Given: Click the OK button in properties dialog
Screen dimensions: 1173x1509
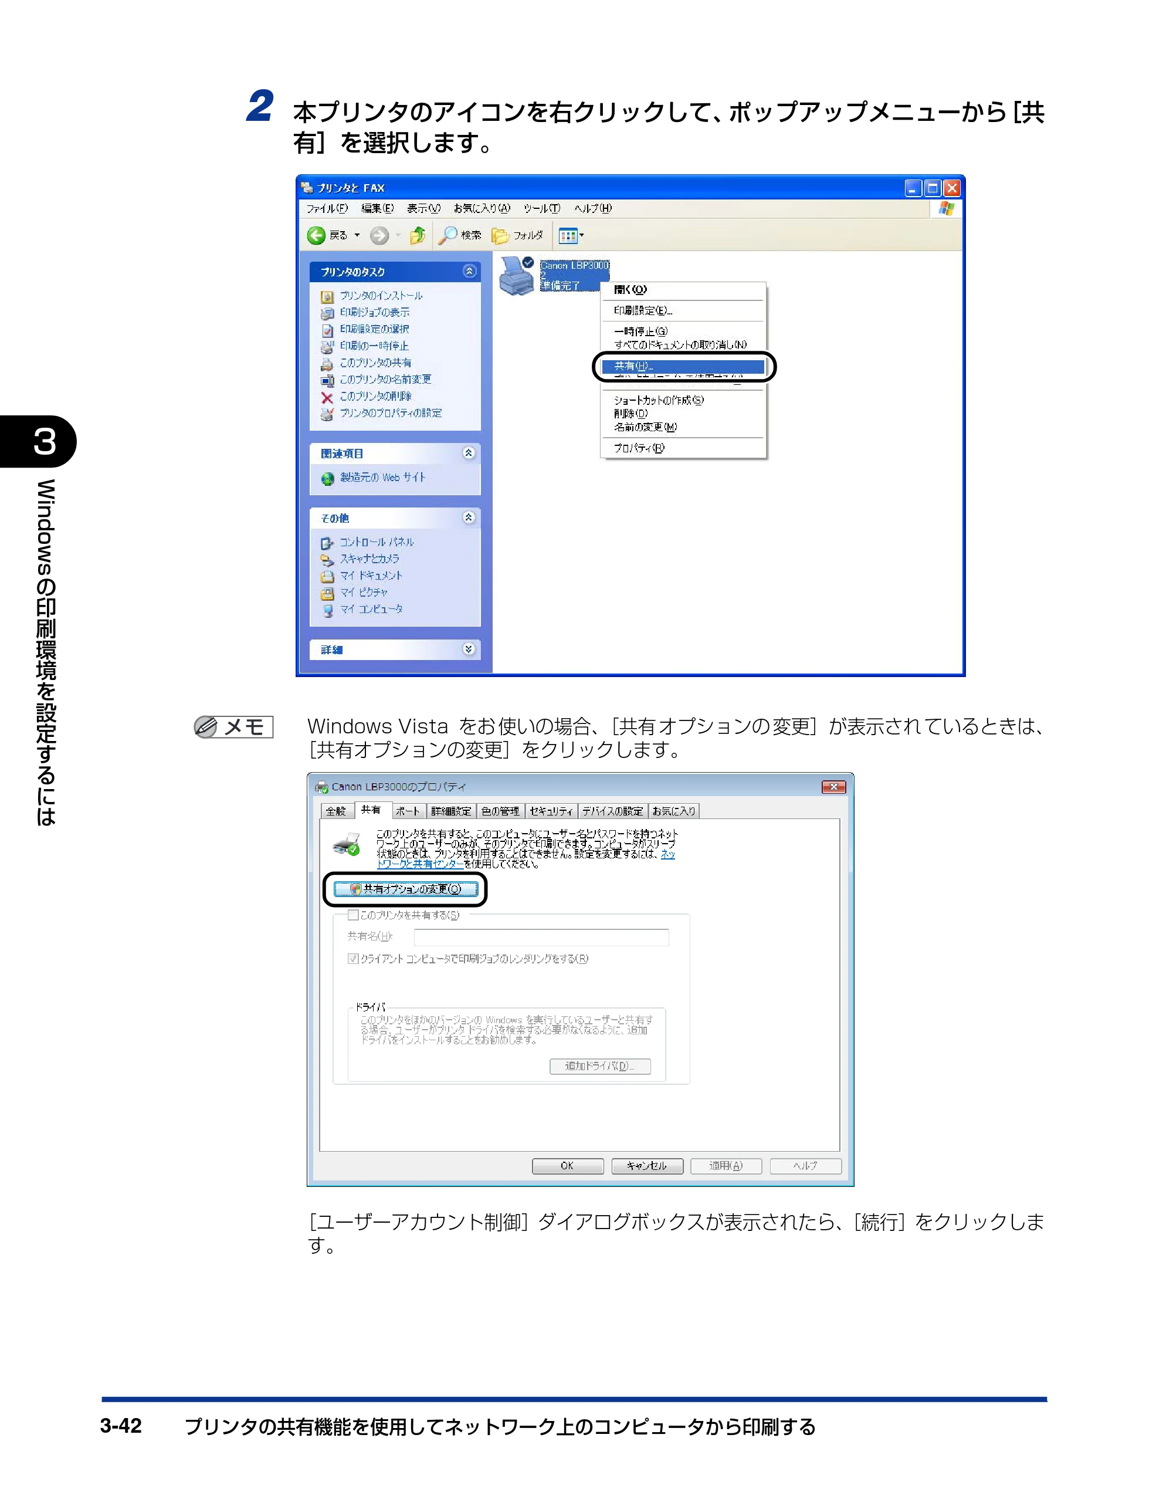Looking at the screenshot, I should 568,1166.
